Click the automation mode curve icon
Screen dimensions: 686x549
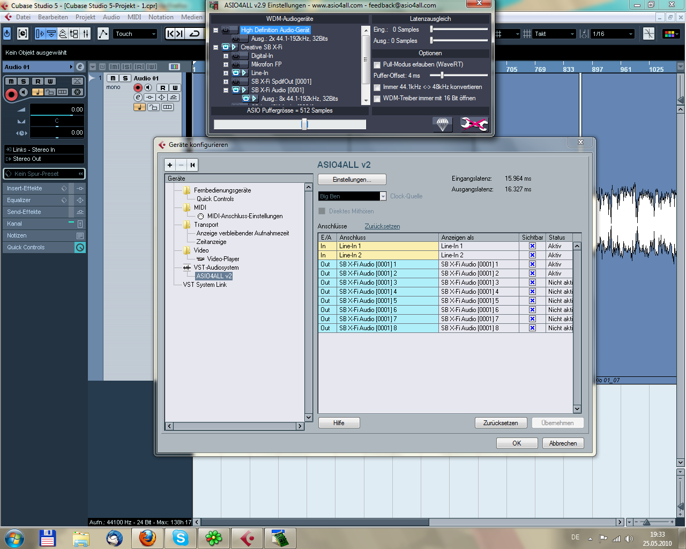(103, 34)
